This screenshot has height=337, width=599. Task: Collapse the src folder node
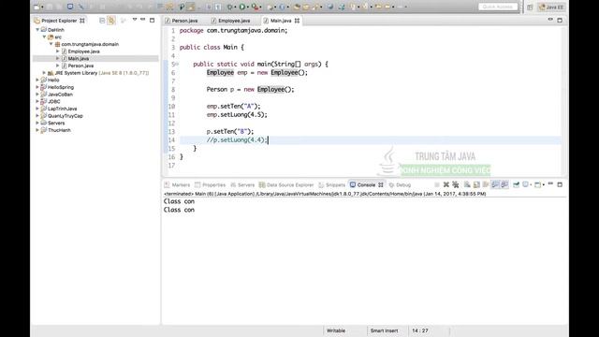click(x=44, y=37)
